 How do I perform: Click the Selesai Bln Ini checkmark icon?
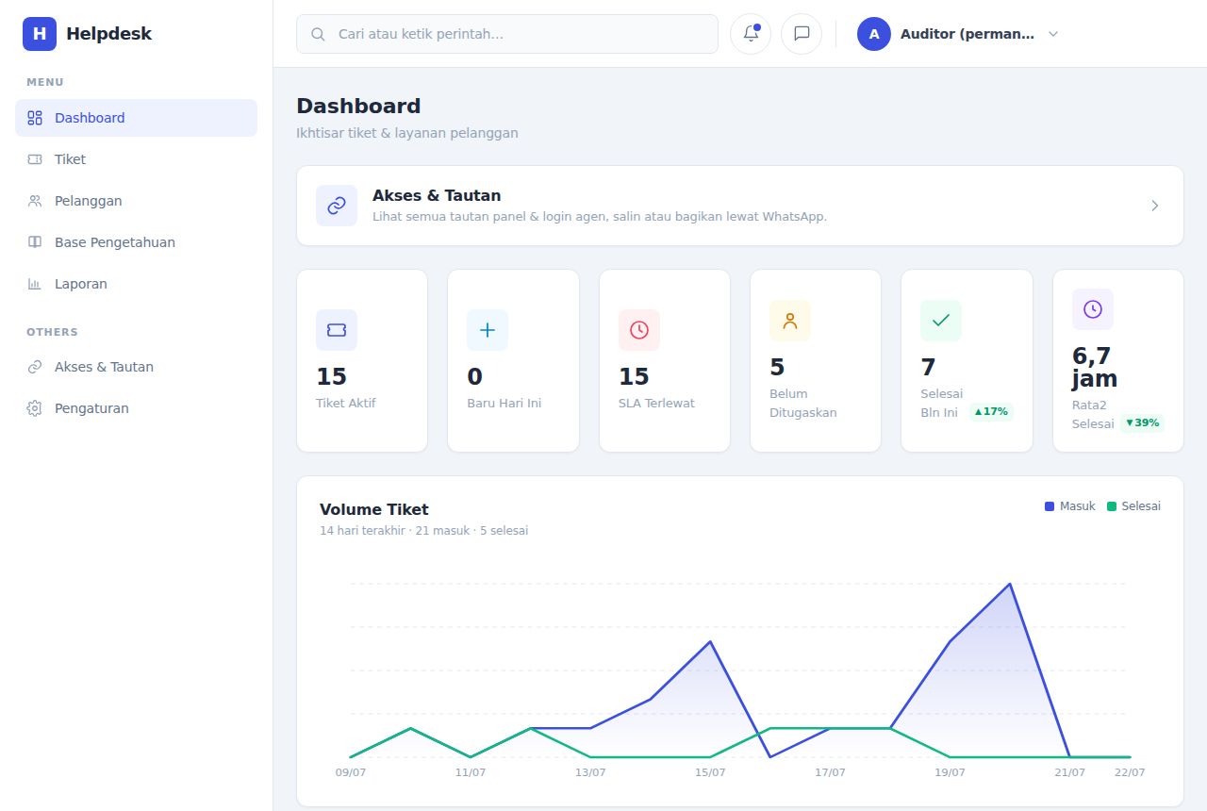click(x=941, y=321)
